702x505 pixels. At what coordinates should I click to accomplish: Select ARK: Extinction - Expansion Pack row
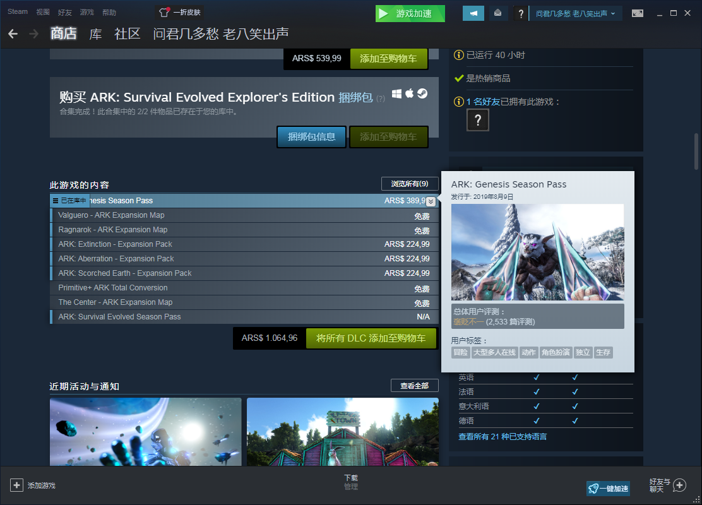click(x=244, y=244)
